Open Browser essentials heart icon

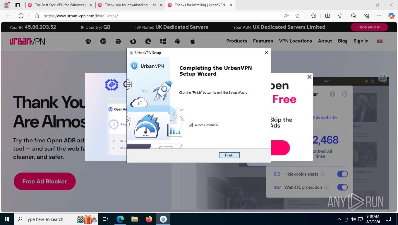[x=366, y=16]
